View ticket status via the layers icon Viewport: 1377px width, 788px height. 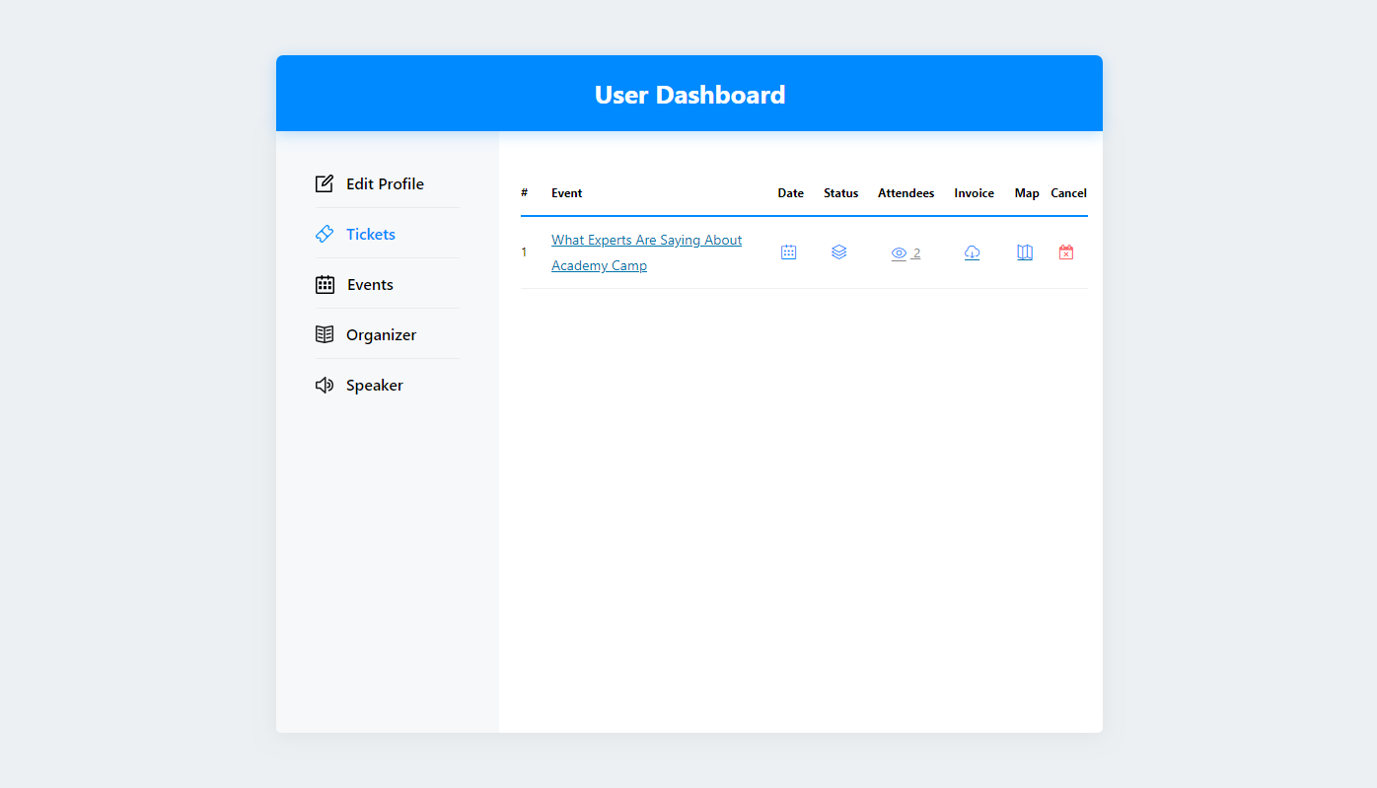(839, 252)
